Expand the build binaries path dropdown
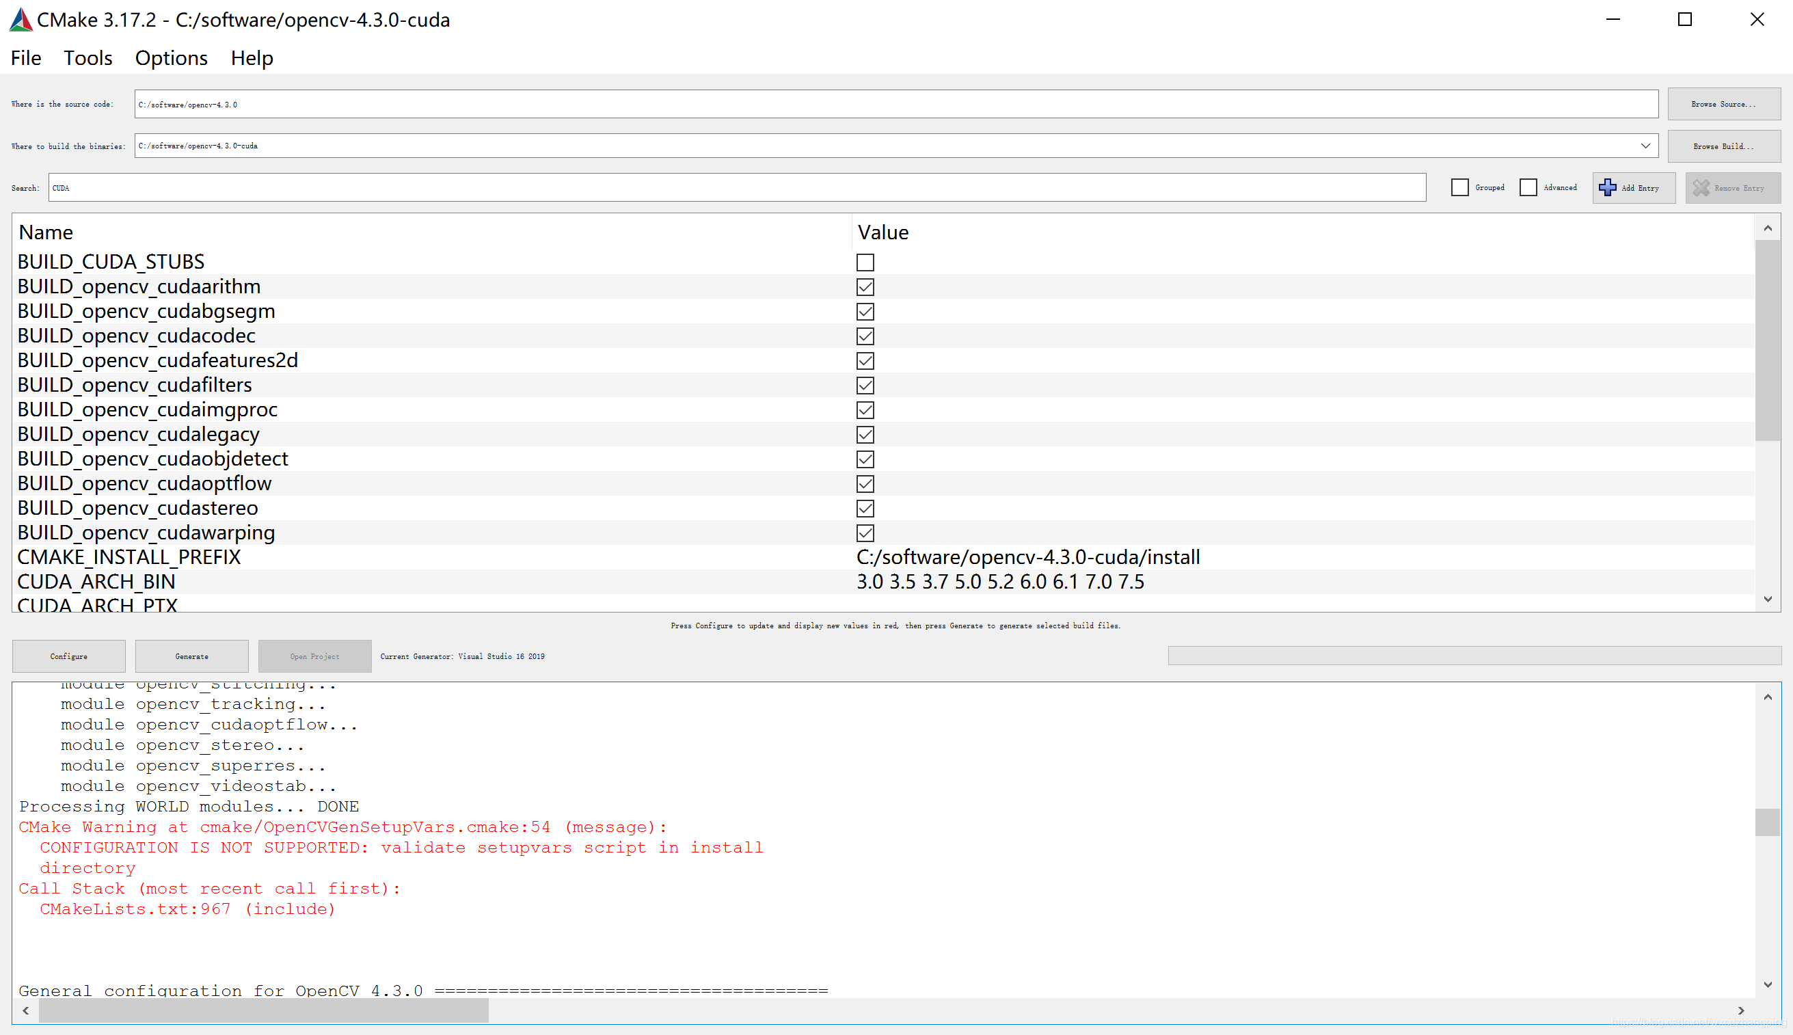Image resolution: width=1793 pixels, height=1035 pixels. [1645, 146]
